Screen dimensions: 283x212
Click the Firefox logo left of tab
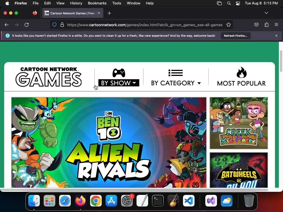(x=35, y=13)
